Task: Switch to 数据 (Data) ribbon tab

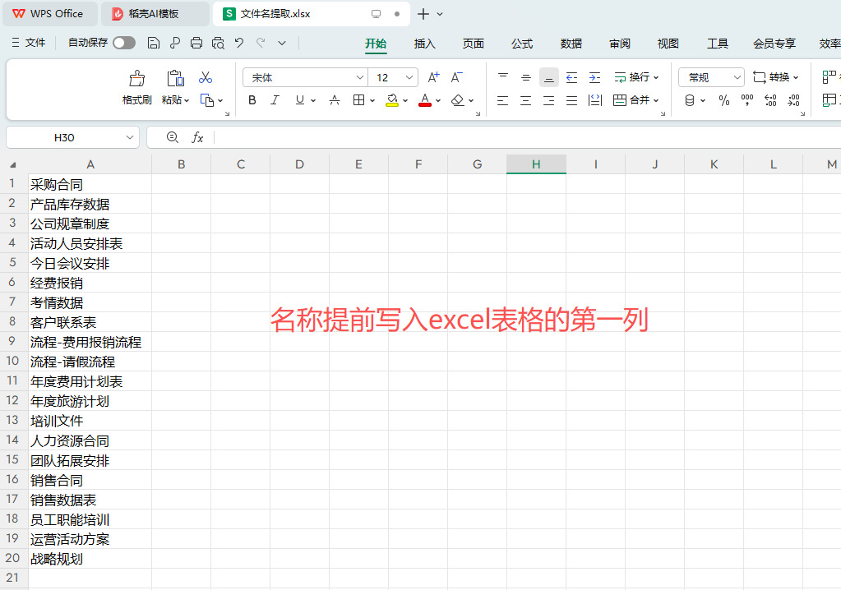Action: click(571, 44)
